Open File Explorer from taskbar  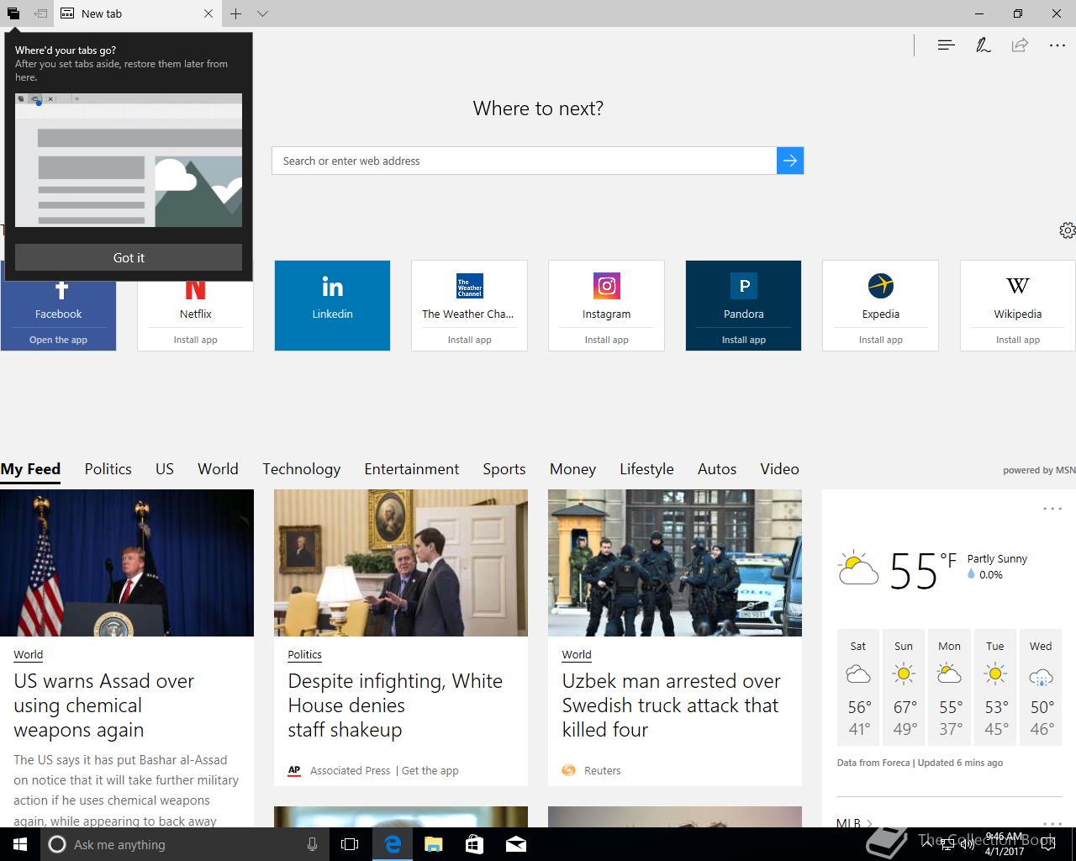[x=433, y=844]
